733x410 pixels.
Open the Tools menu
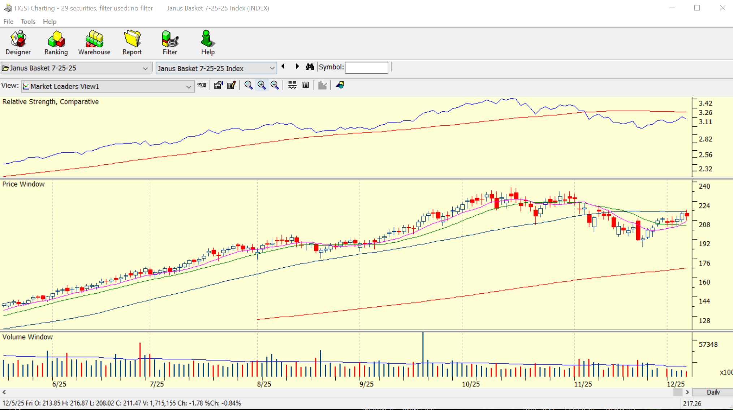click(x=28, y=22)
